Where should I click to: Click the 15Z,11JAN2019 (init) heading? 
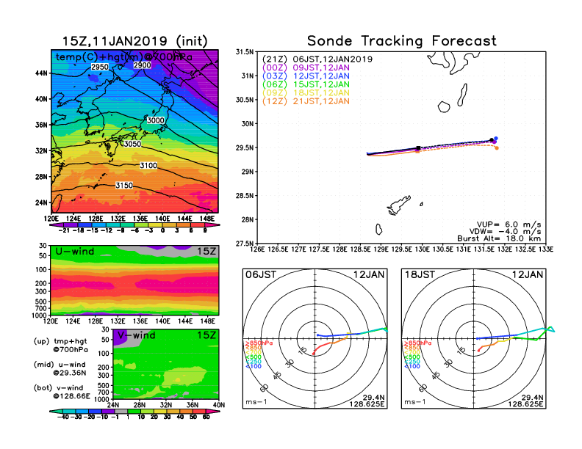pyautogui.click(x=133, y=41)
